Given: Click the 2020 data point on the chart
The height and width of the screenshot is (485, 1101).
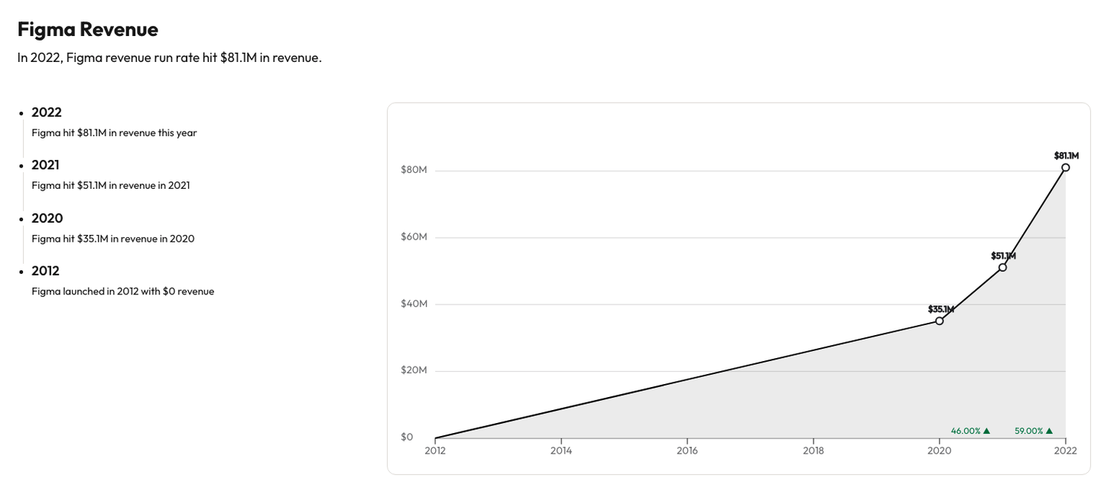Looking at the screenshot, I should coord(940,321).
